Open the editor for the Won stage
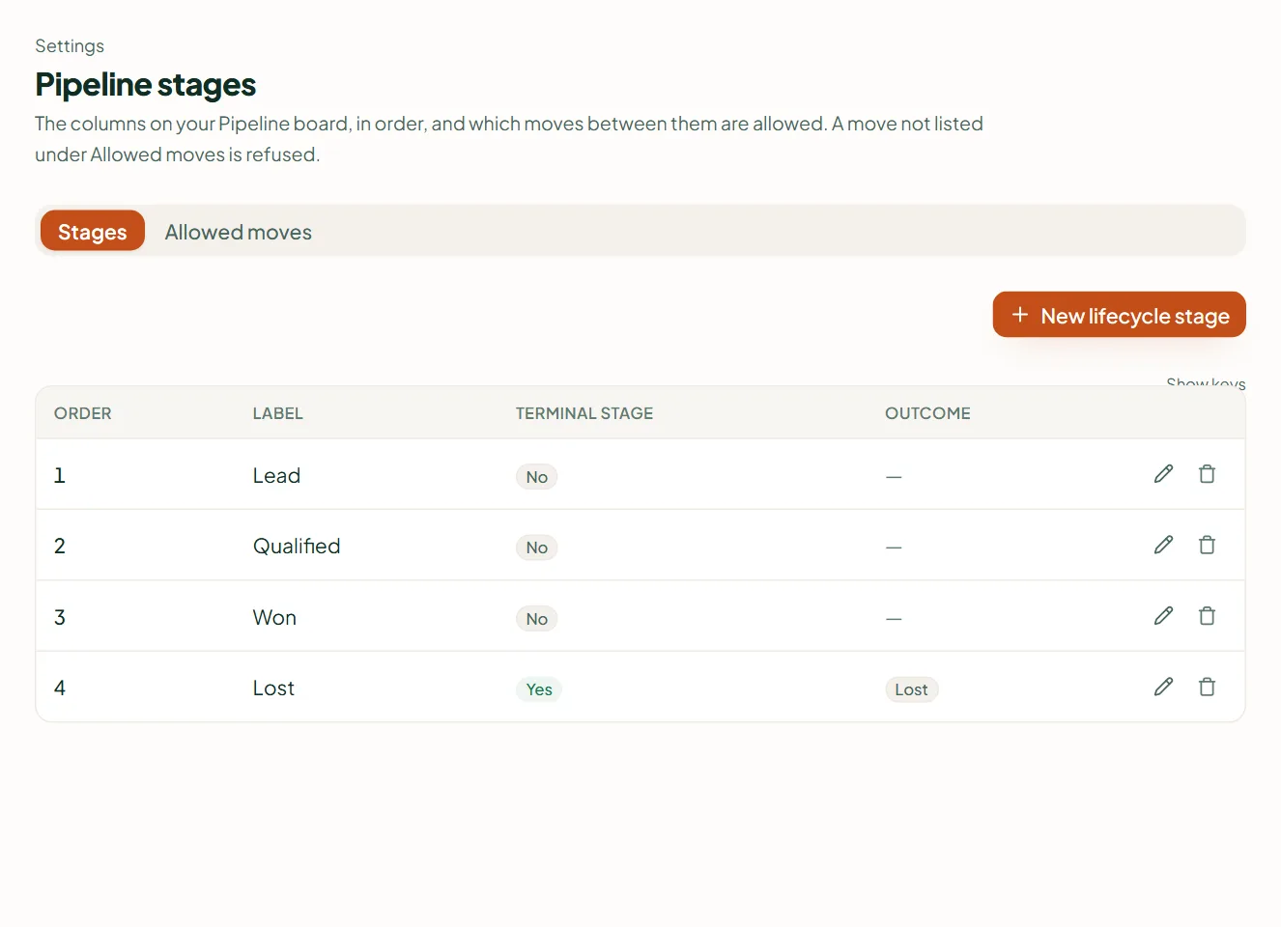The width and height of the screenshot is (1281, 927). tap(1163, 616)
